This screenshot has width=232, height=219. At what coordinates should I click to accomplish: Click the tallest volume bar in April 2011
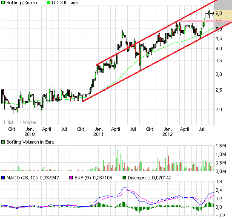tap(118, 160)
